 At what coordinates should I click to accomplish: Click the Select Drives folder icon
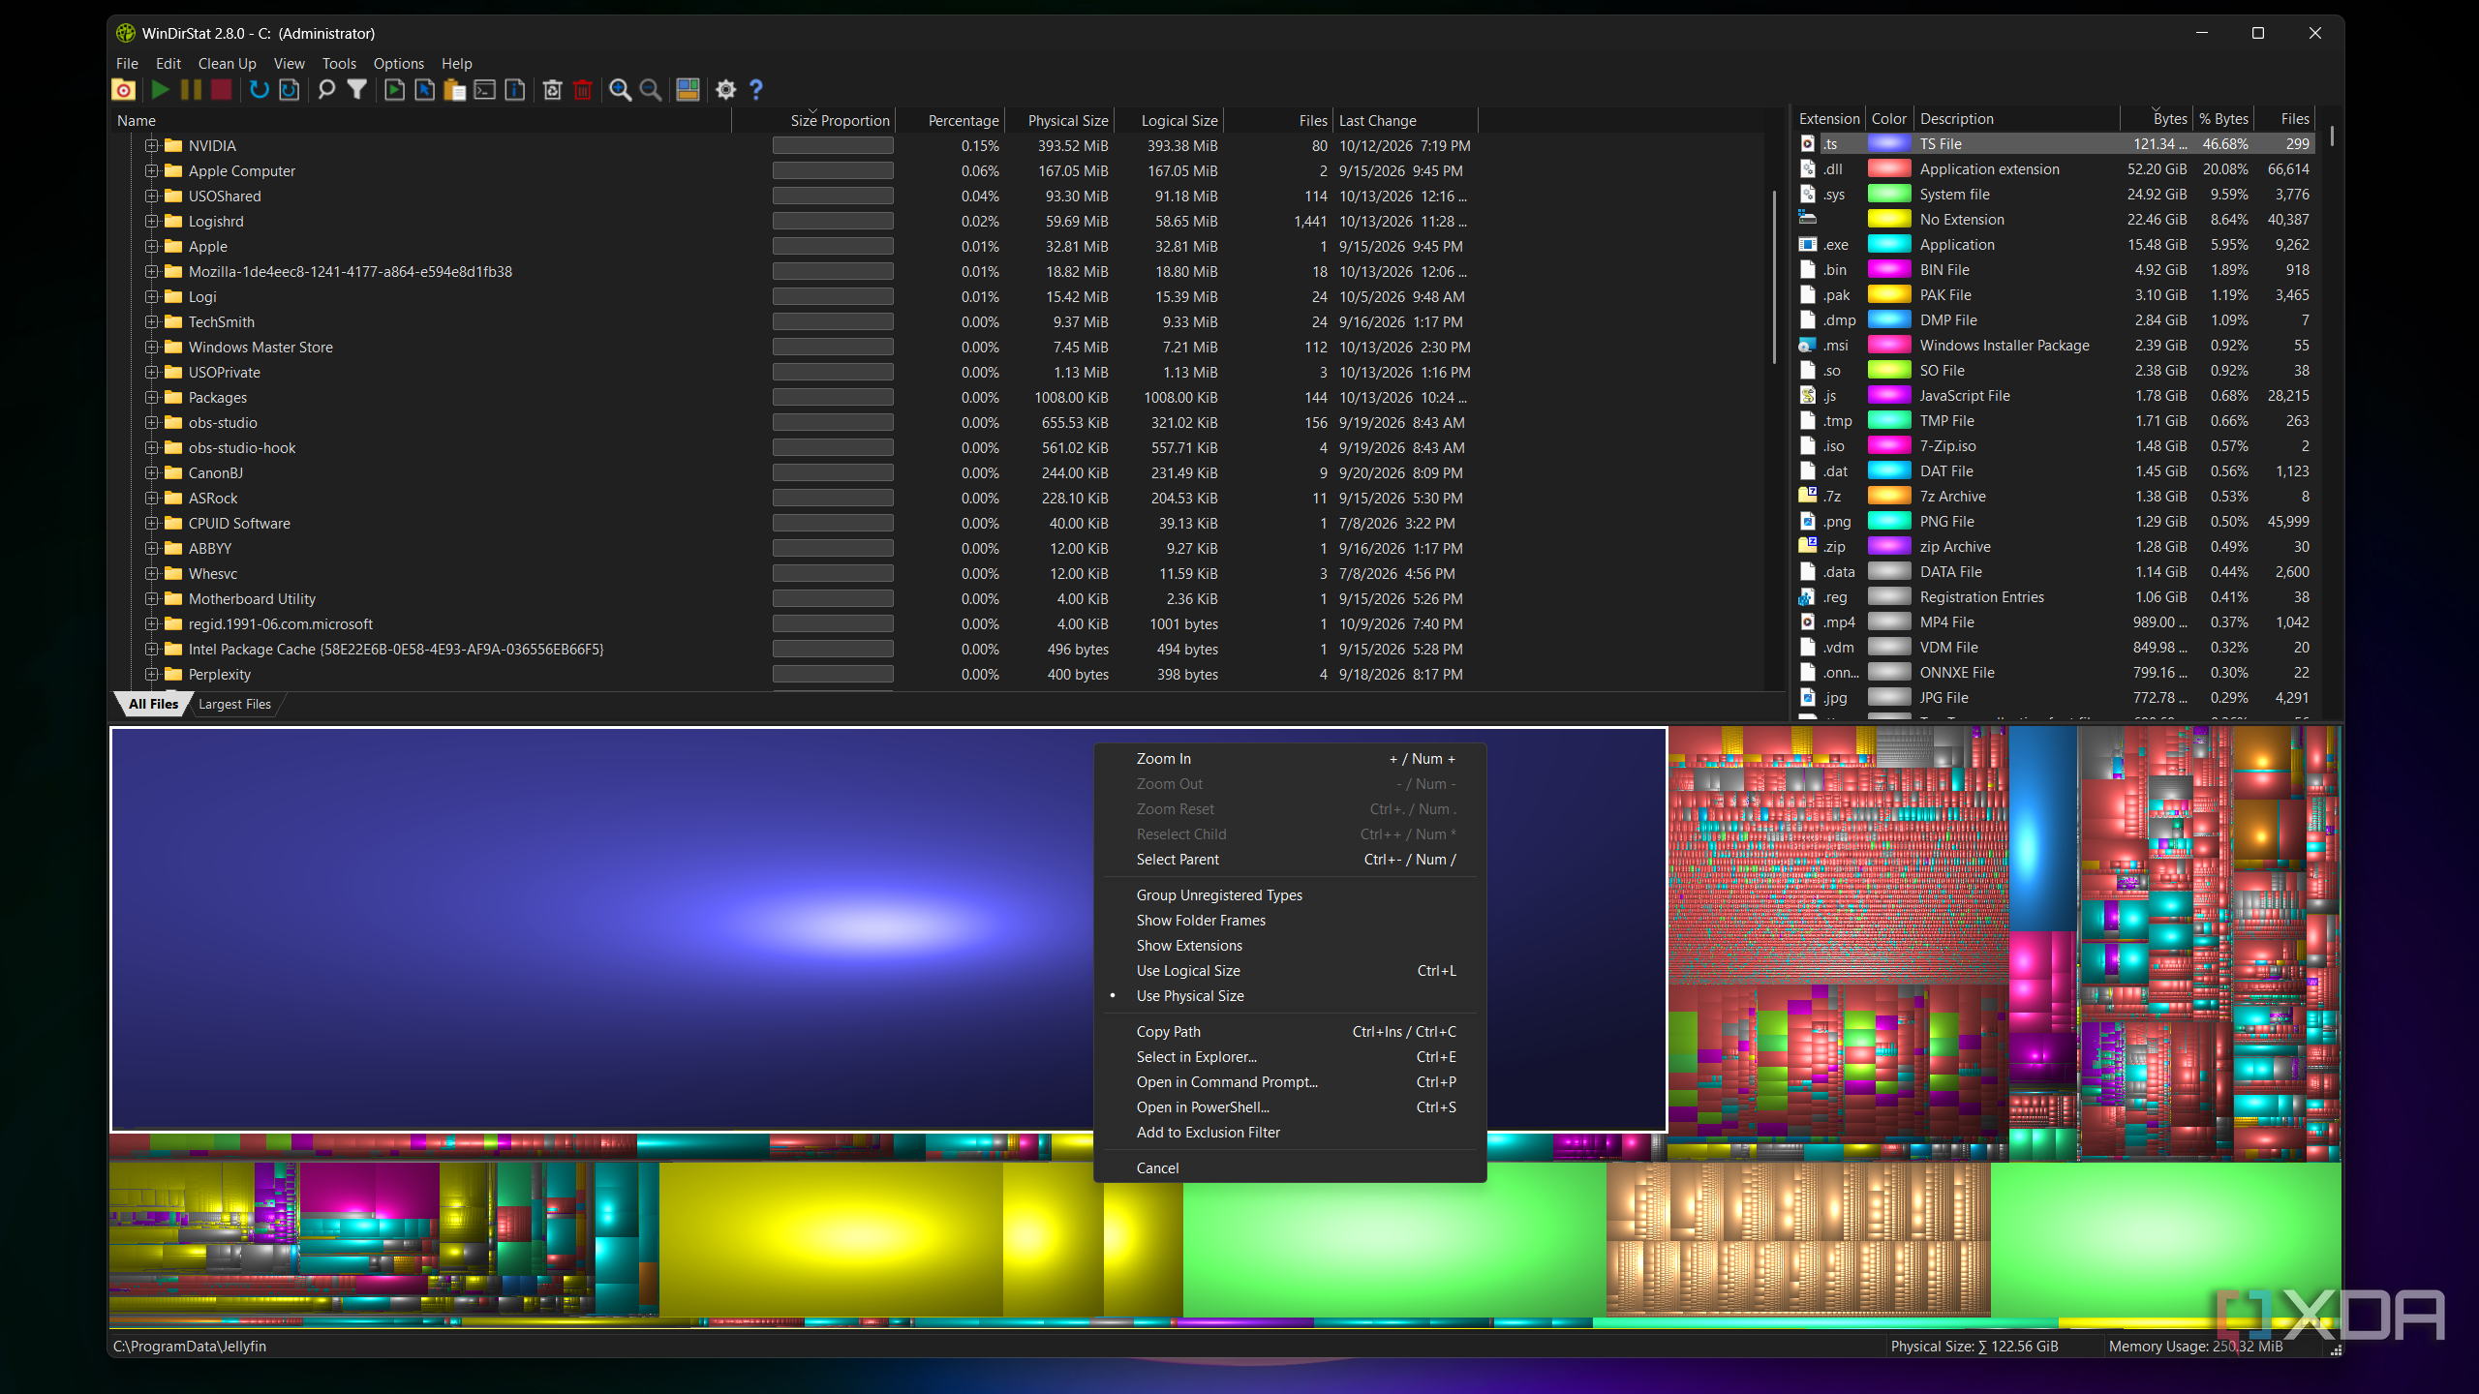point(124,90)
